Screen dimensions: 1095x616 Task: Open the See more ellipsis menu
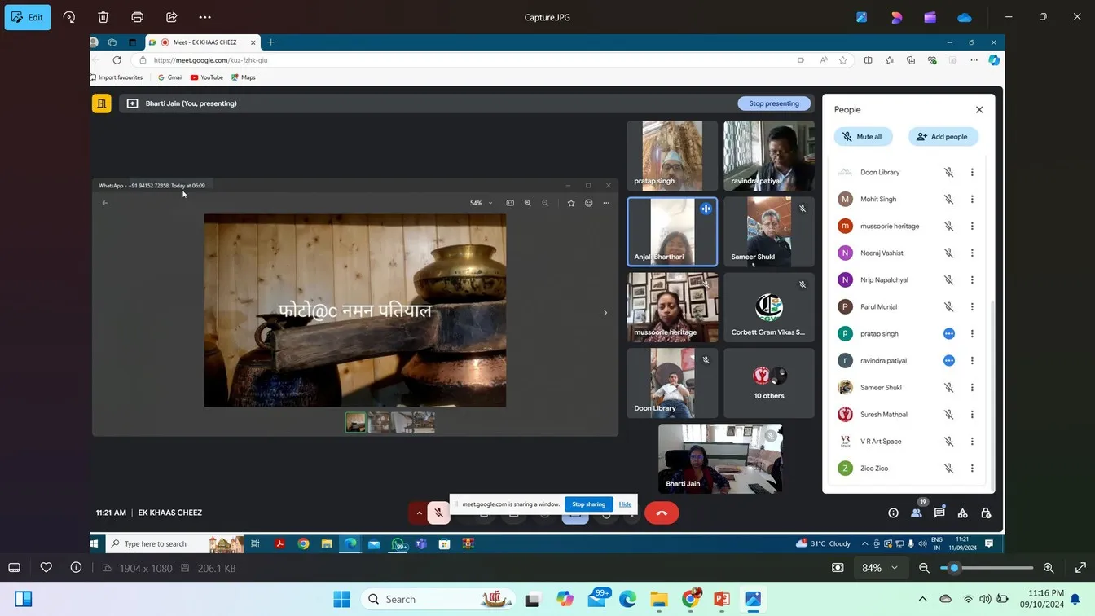coord(204,17)
